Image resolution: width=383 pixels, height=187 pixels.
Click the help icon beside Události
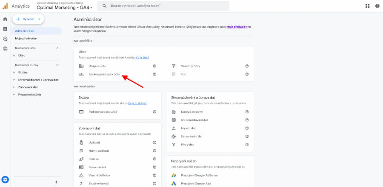(x=154, y=142)
